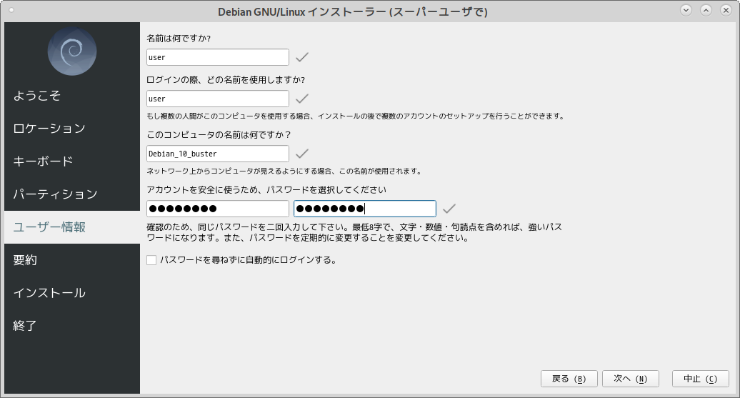Open the パーティション step in sidebar
740x398 pixels.
point(72,194)
